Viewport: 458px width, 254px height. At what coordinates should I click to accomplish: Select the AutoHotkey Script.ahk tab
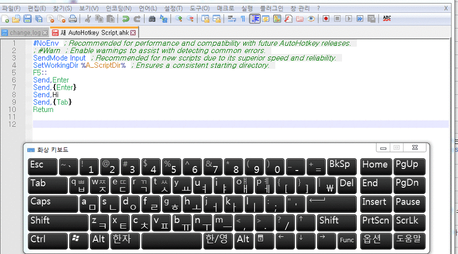point(94,33)
